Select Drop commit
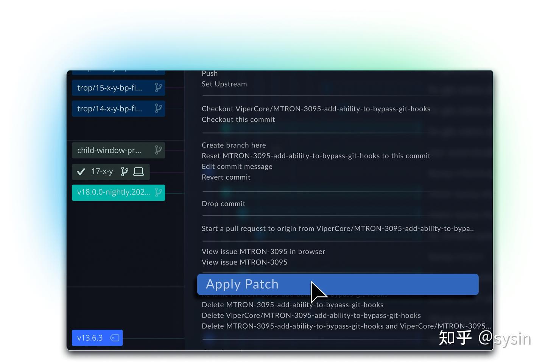 tap(223, 203)
